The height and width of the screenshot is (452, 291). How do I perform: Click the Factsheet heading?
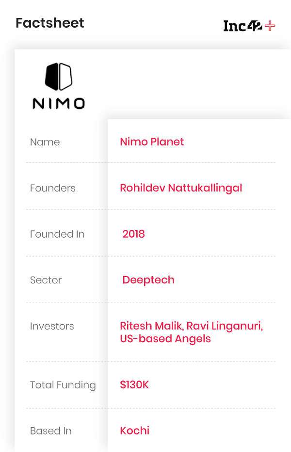pyautogui.click(x=50, y=23)
